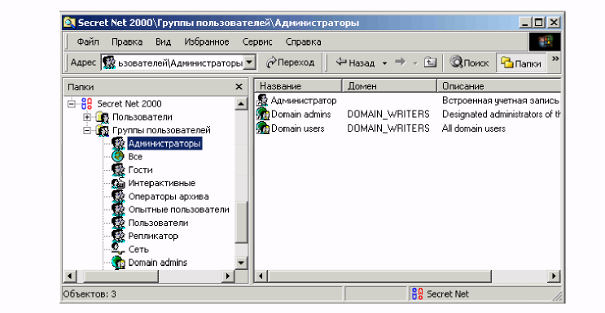Viewport: 605px width, 313px height.
Task: Collapse the Группы пользователей tree node
Action: 87,130
